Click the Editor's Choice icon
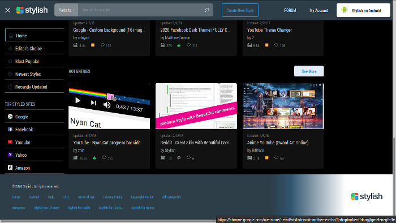Image resolution: width=396 pixels, height=223 pixels. tap(10, 48)
